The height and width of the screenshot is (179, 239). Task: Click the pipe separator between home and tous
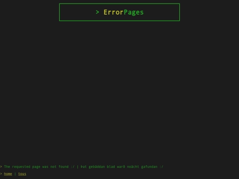click(15, 174)
